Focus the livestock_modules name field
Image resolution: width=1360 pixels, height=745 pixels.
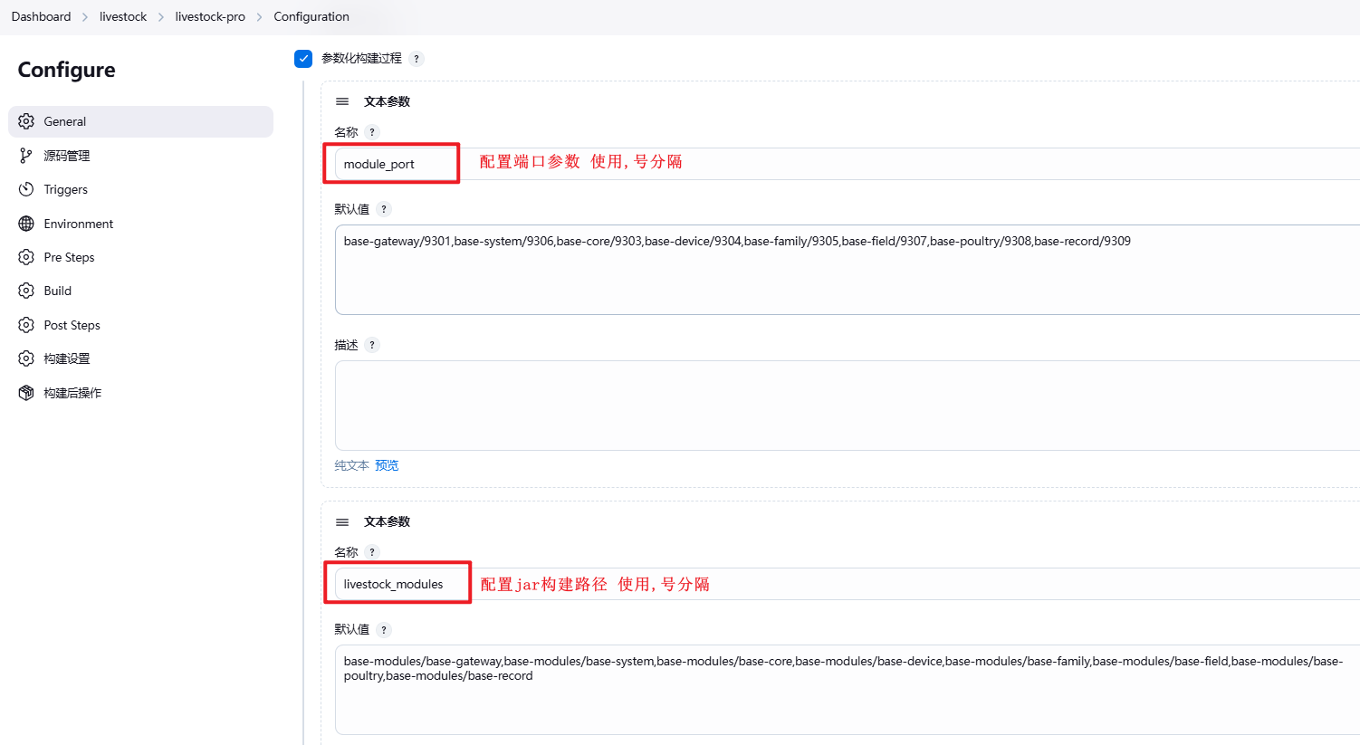[848, 584]
